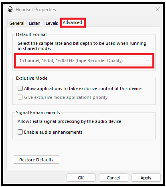This screenshot has width=166, height=187.
Task: Click the 'Default Format' group label
Action: pyautogui.click(x=31, y=34)
